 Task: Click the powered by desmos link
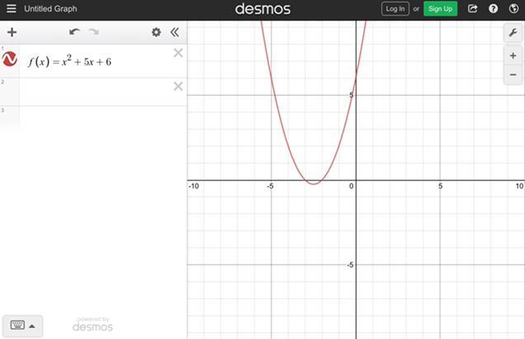(x=92, y=324)
